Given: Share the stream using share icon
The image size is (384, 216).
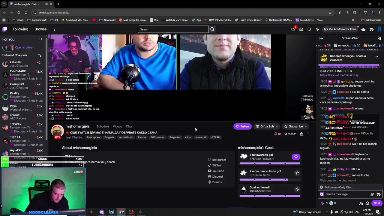Looking at the screenshot, I should point(301,134).
